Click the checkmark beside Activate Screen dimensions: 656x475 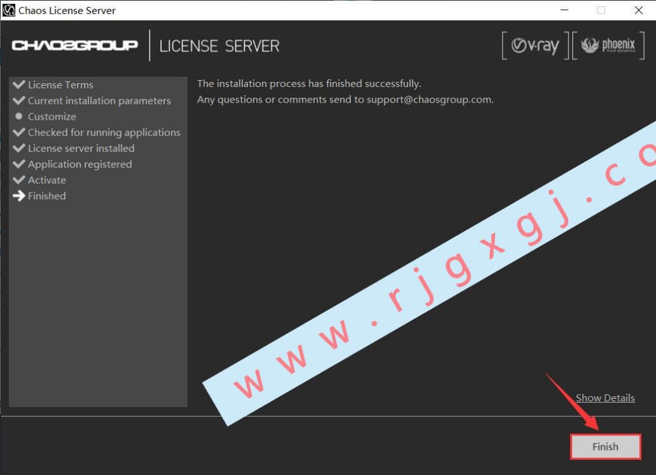19,180
